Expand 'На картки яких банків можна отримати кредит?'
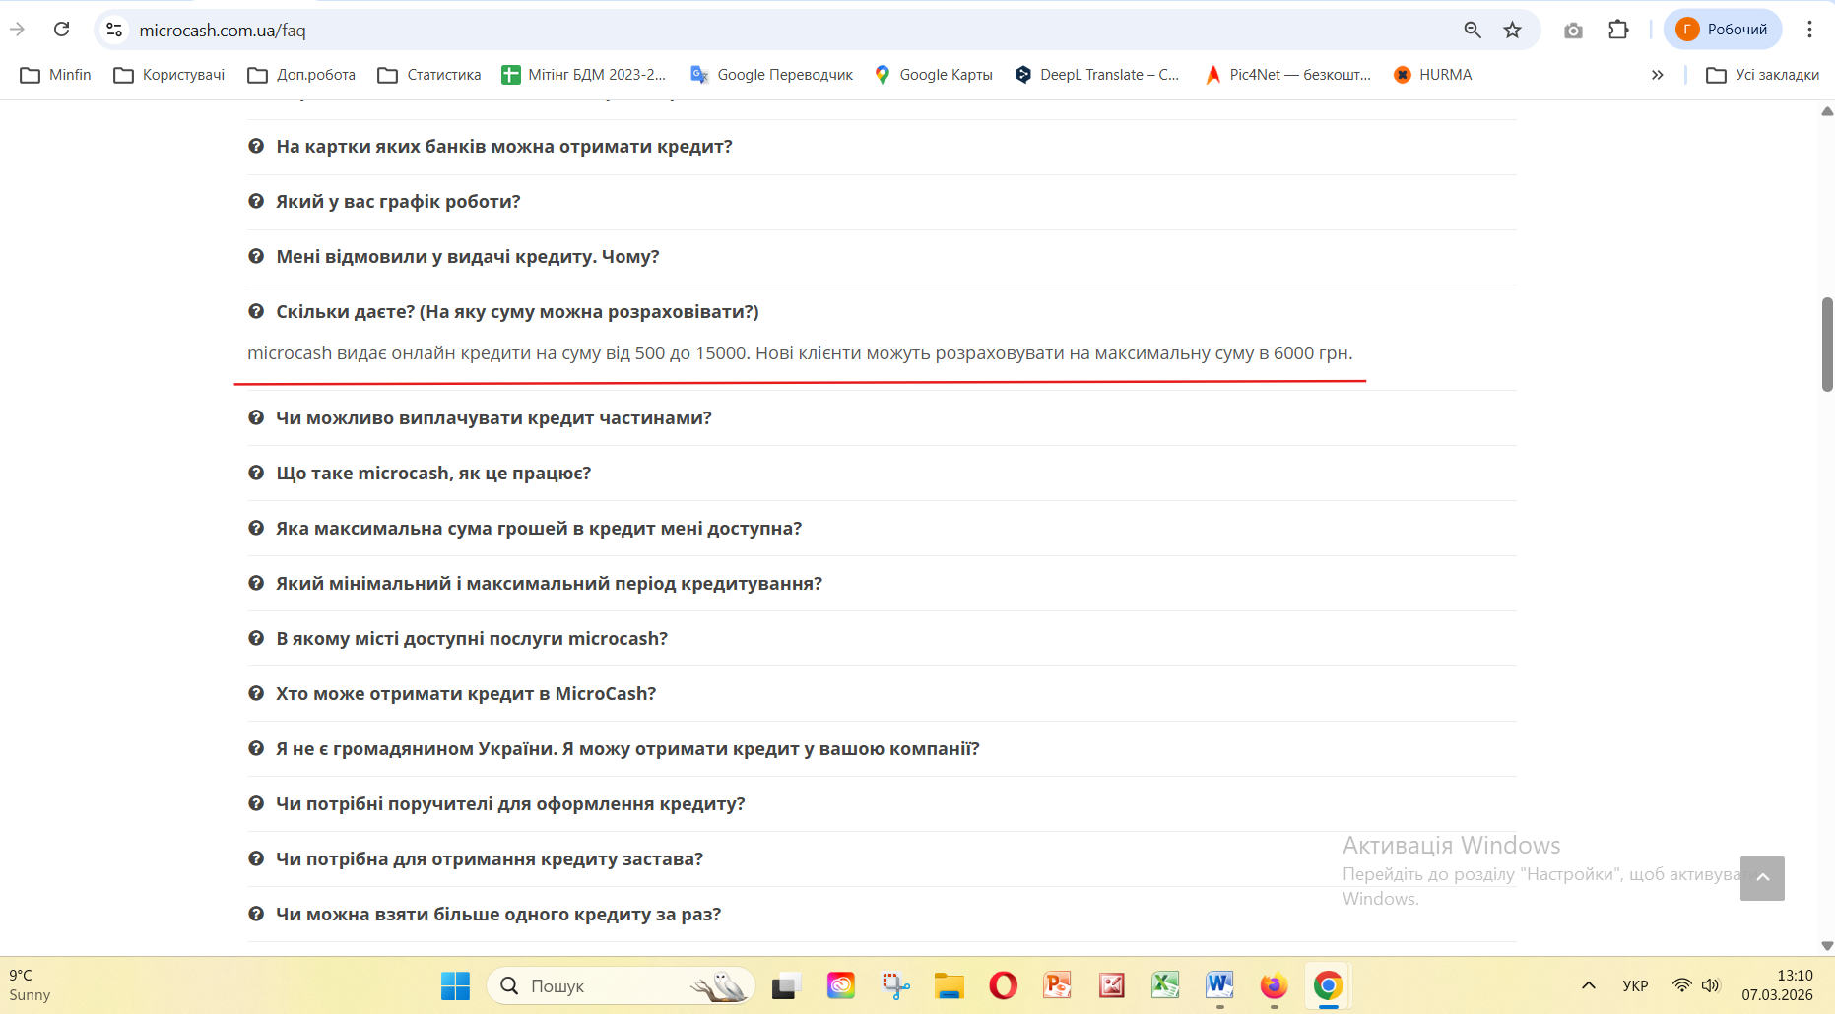1835x1014 pixels. pos(882,147)
